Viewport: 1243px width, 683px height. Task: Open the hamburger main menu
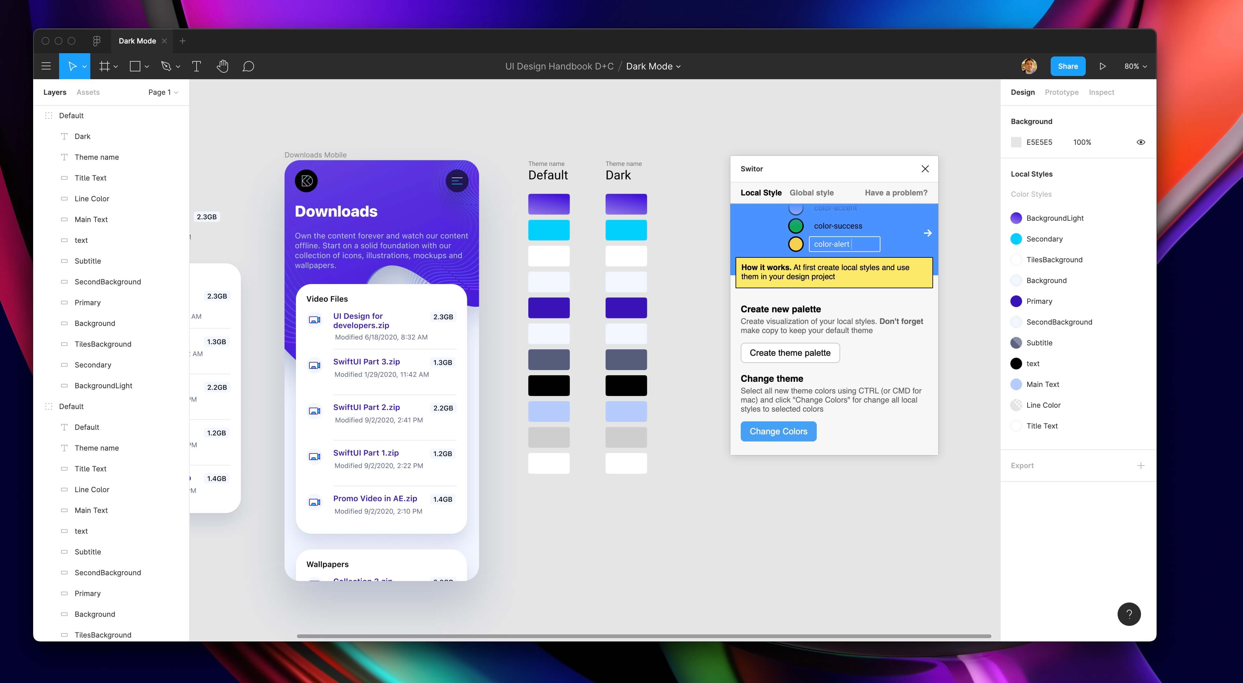pos(46,66)
